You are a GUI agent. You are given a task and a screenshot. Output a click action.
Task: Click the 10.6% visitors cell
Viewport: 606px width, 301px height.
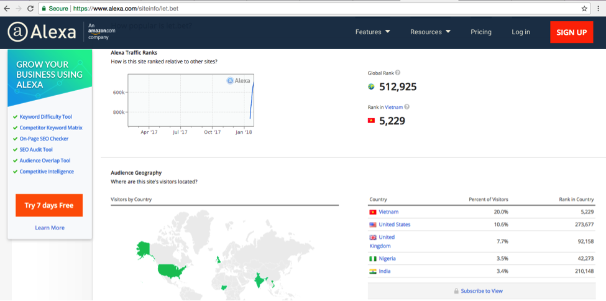(502, 225)
